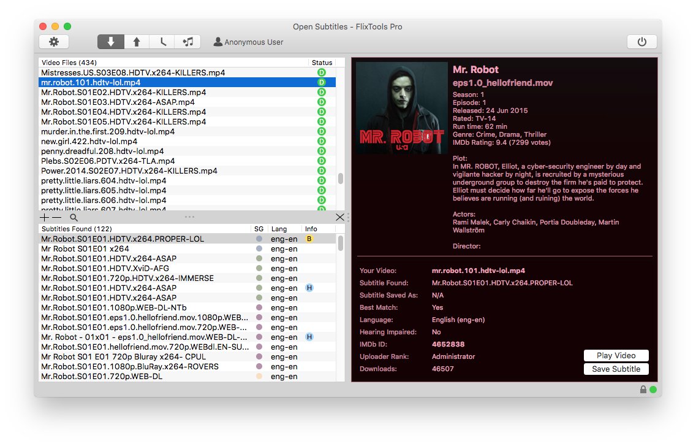Sort by Status column header

322,63
